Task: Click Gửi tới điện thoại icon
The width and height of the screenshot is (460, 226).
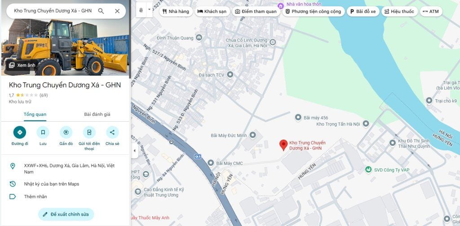Action: [89, 132]
